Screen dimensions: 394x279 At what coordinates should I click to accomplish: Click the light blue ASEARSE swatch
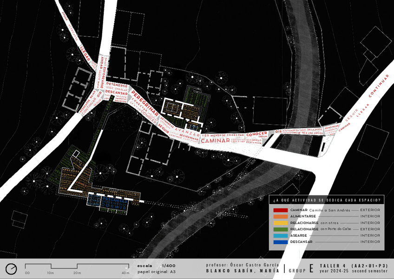[x=280, y=236]
